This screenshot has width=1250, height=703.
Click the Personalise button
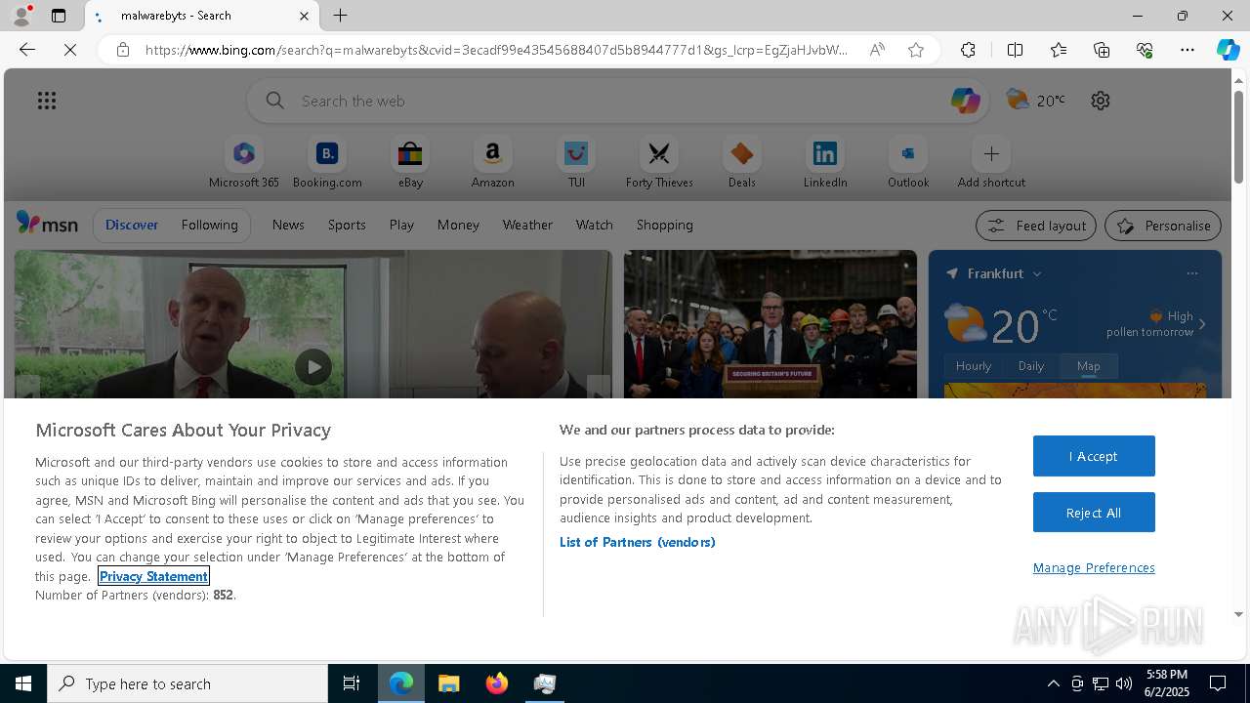tap(1163, 226)
